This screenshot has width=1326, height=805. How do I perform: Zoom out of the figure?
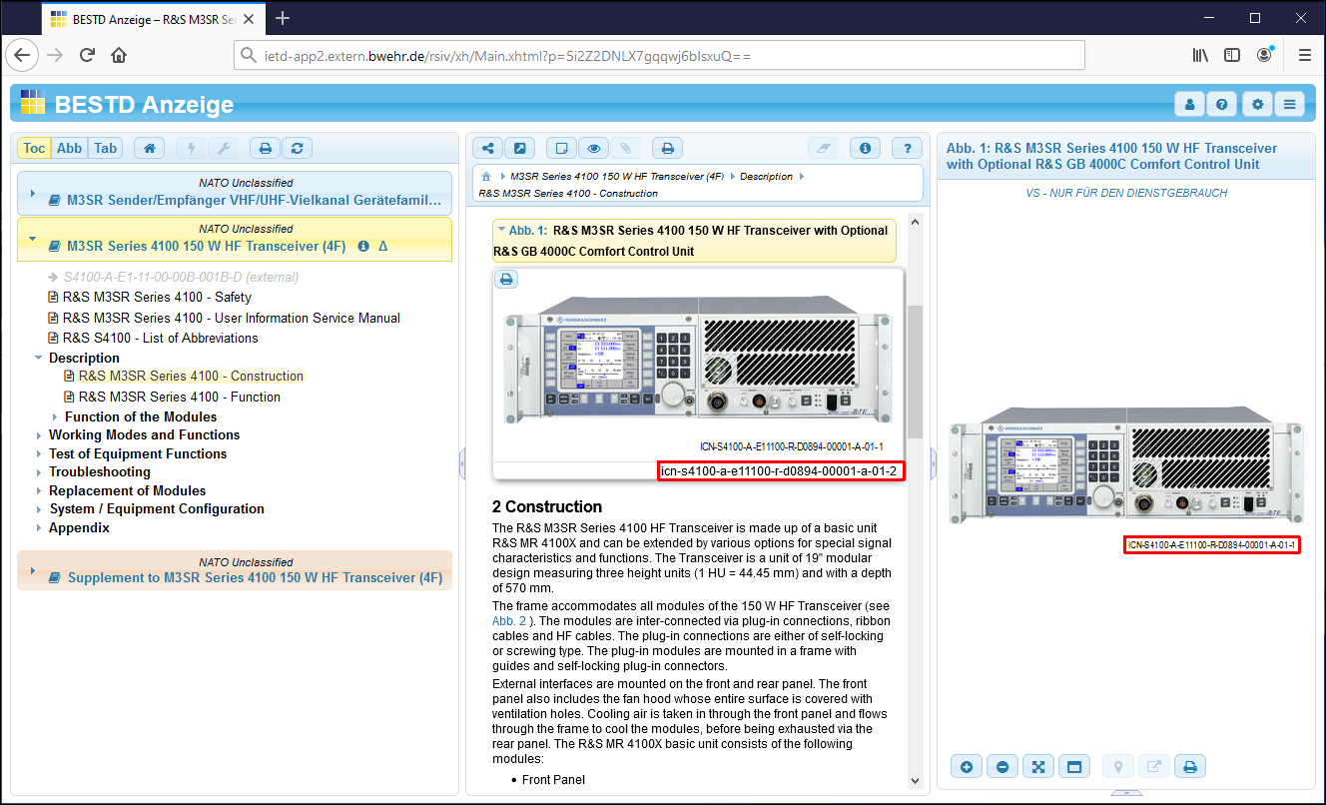pos(1001,767)
